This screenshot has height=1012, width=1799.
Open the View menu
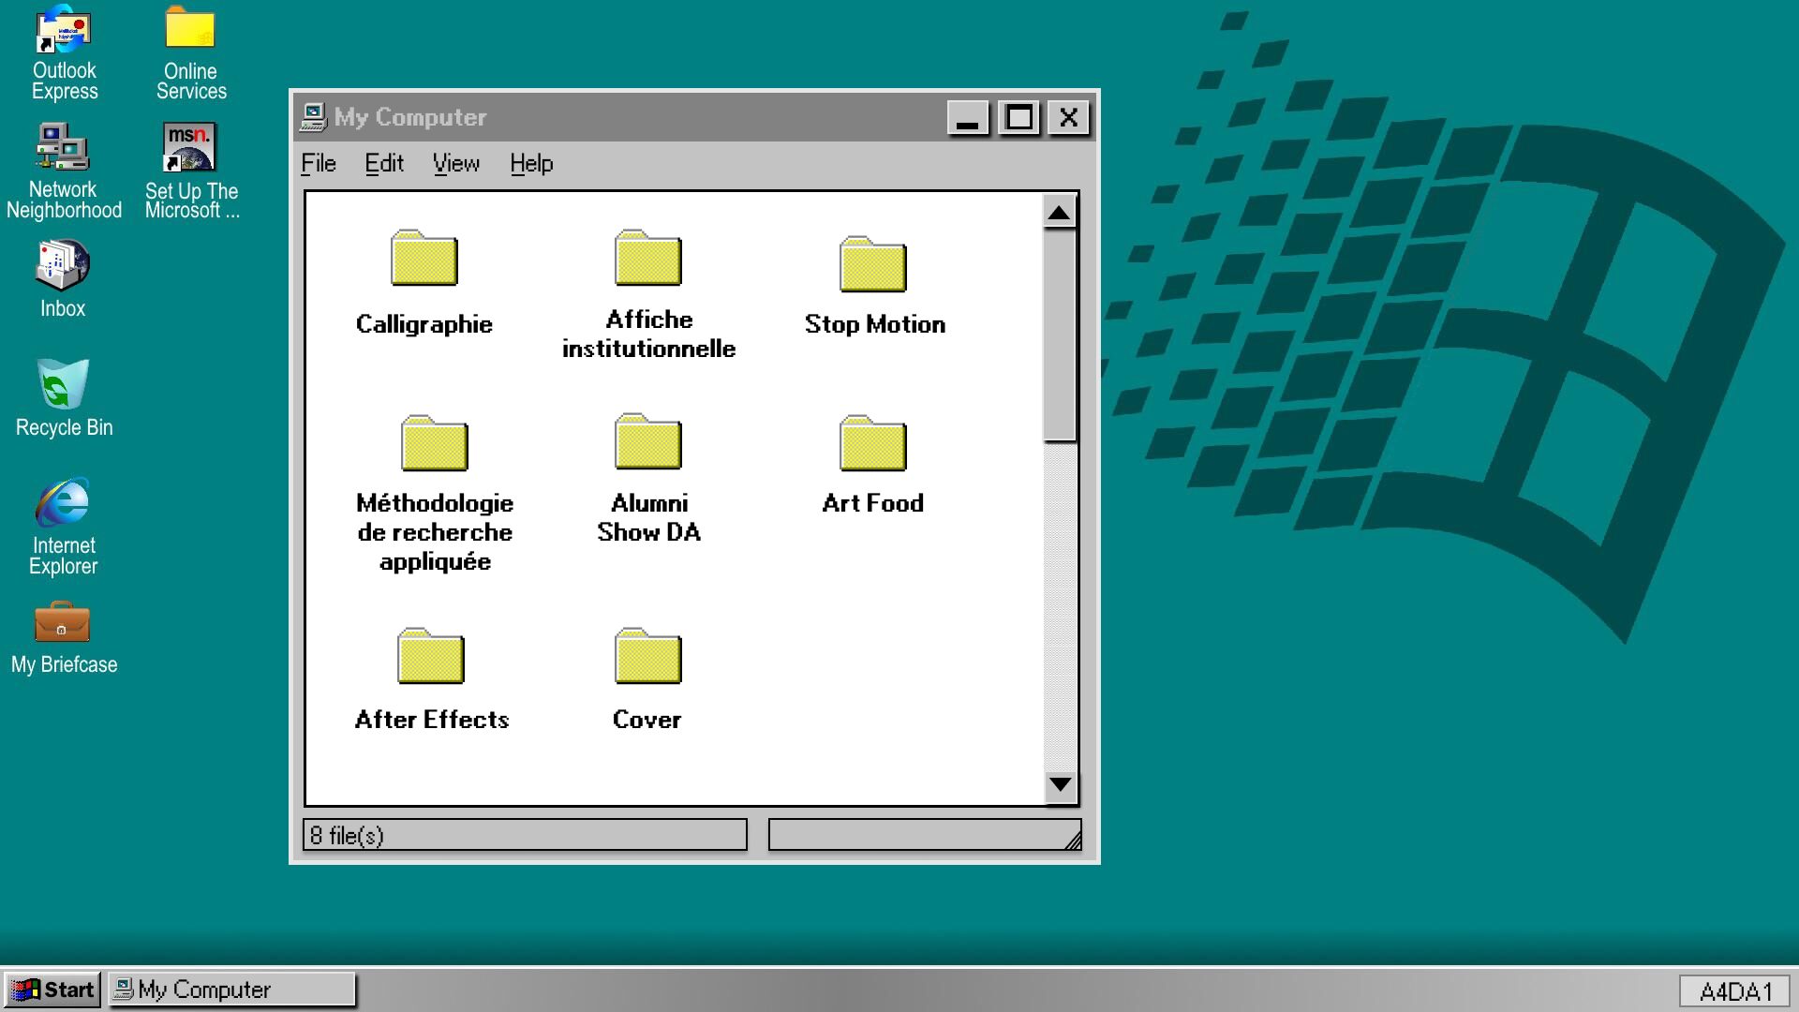pyautogui.click(x=456, y=163)
